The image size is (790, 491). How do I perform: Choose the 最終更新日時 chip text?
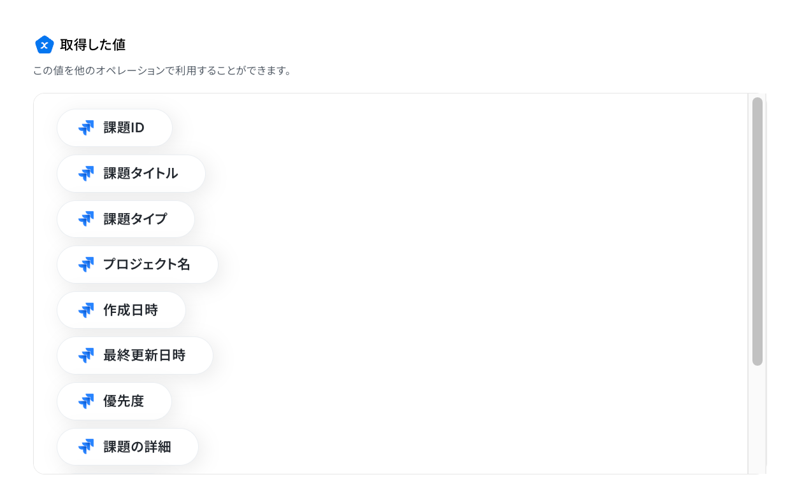tap(145, 356)
